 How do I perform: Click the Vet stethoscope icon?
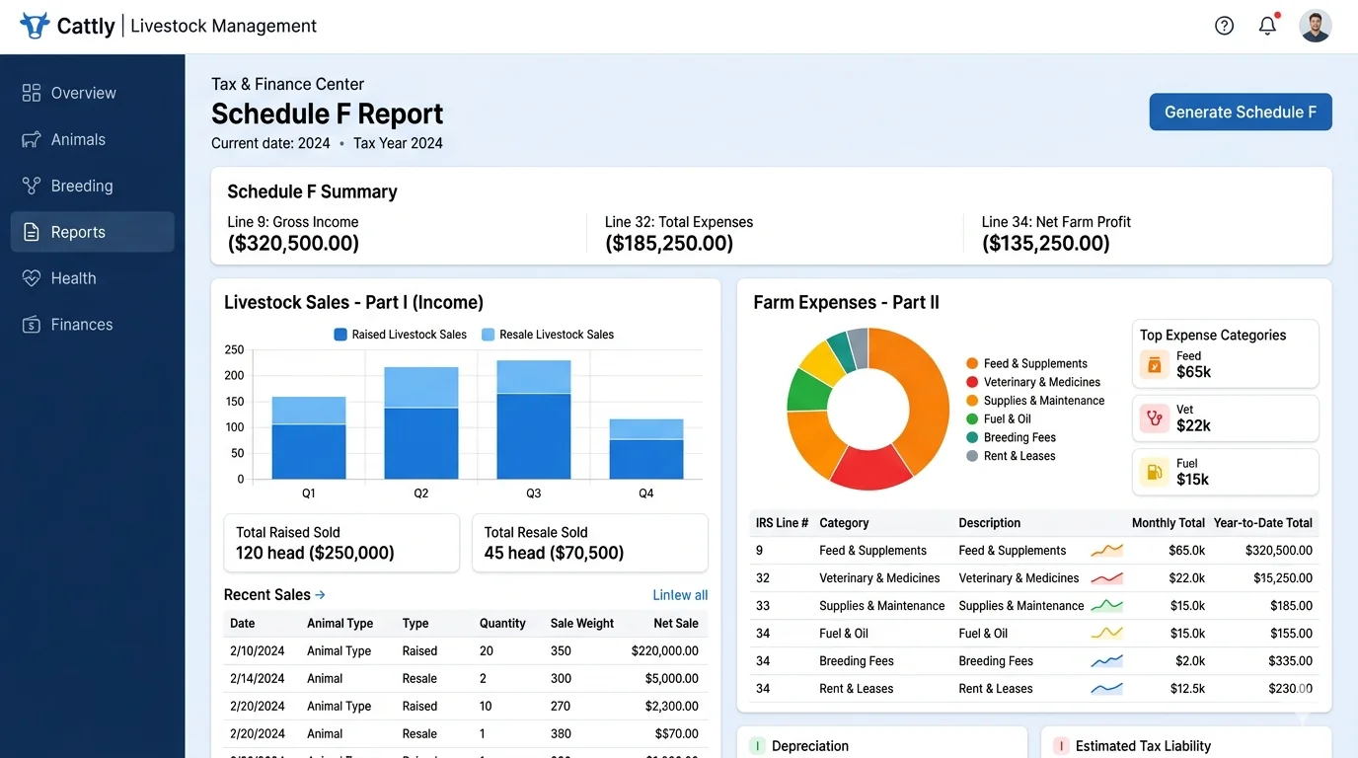click(1155, 418)
